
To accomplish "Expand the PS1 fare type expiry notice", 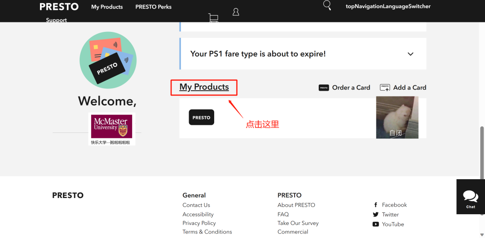I will tap(410, 54).
